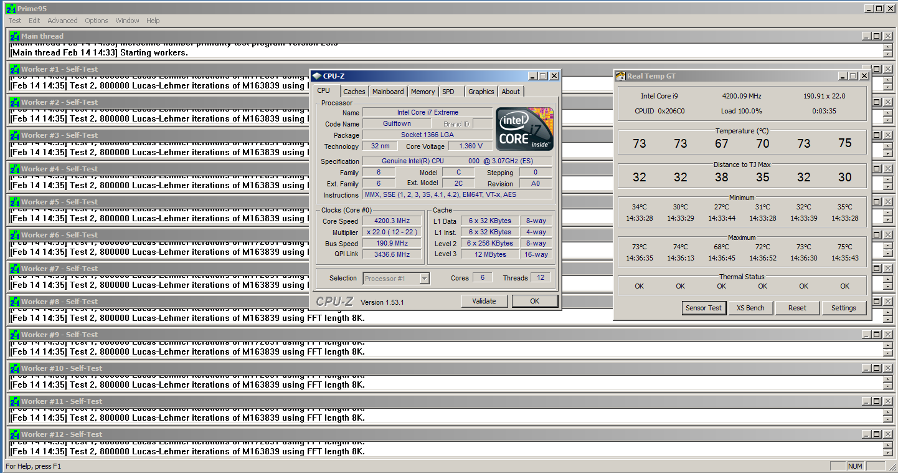Click the XS Bench button

click(750, 308)
